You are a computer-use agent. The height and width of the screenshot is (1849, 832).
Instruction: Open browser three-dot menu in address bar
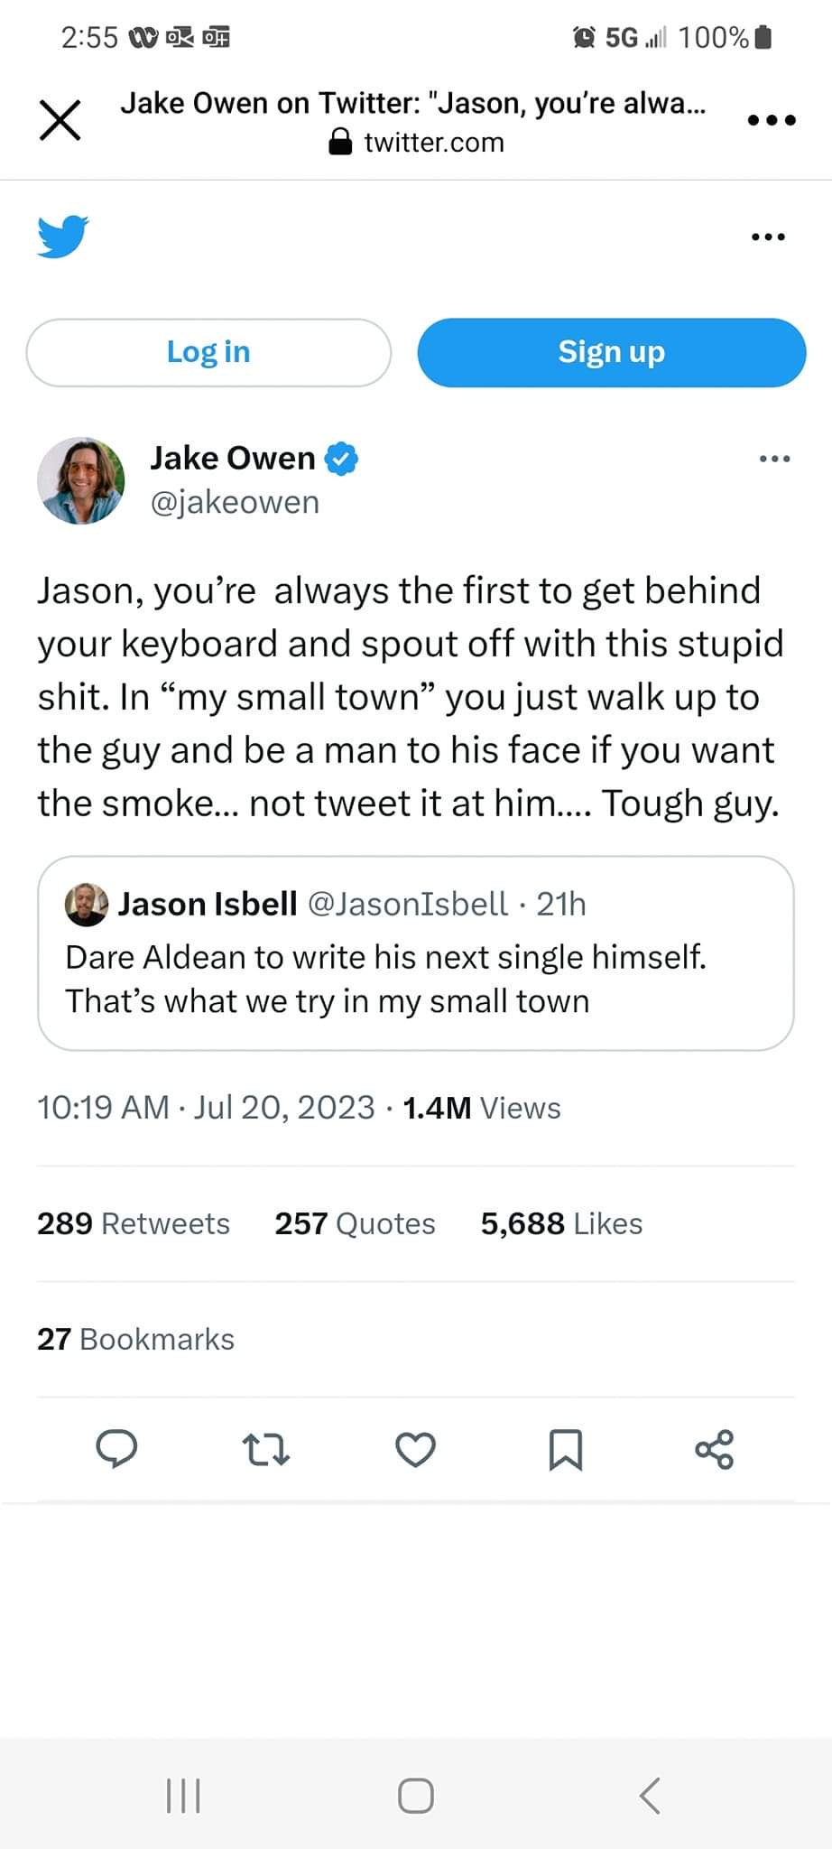[772, 120]
